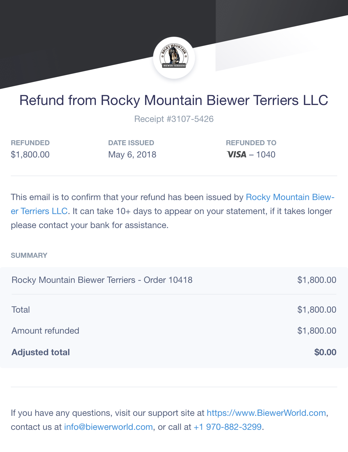Open the Rocky Mountain Biewer Terriers LLC link
Screen dimensions: 348x452
click(173, 204)
